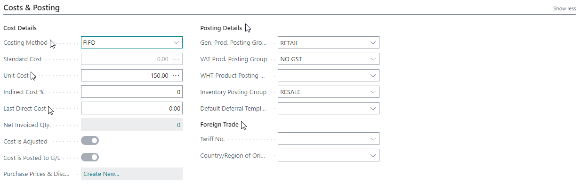The height and width of the screenshot is (192, 580).
Task: Open Standard Cost ellipsis assist button
Action: pyautogui.click(x=176, y=59)
